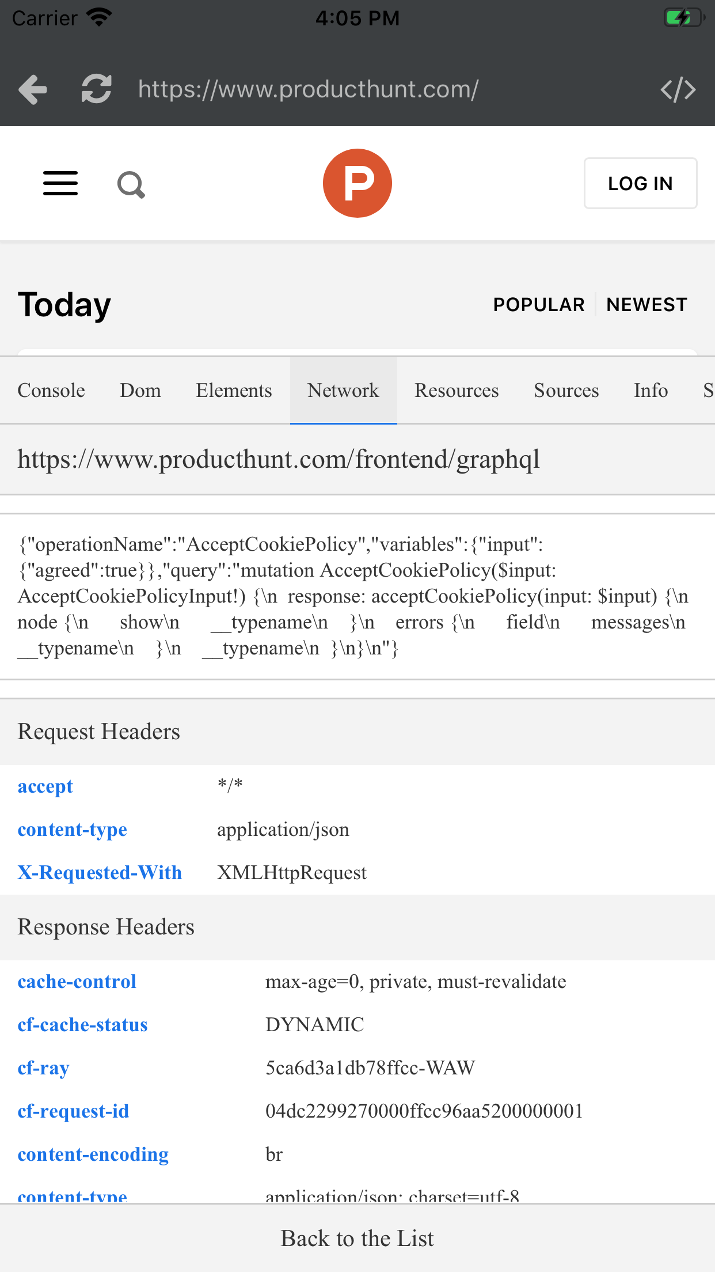
Task: Reload the page with refresh icon
Action: click(x=96, y=89)
